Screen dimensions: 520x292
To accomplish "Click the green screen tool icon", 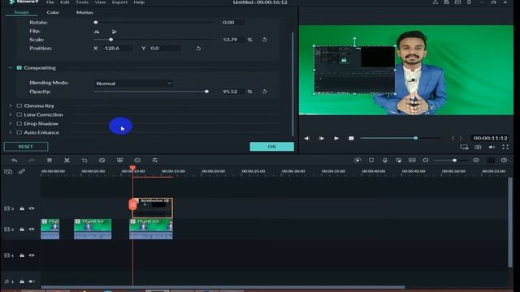I will click(x=119, y=161).
